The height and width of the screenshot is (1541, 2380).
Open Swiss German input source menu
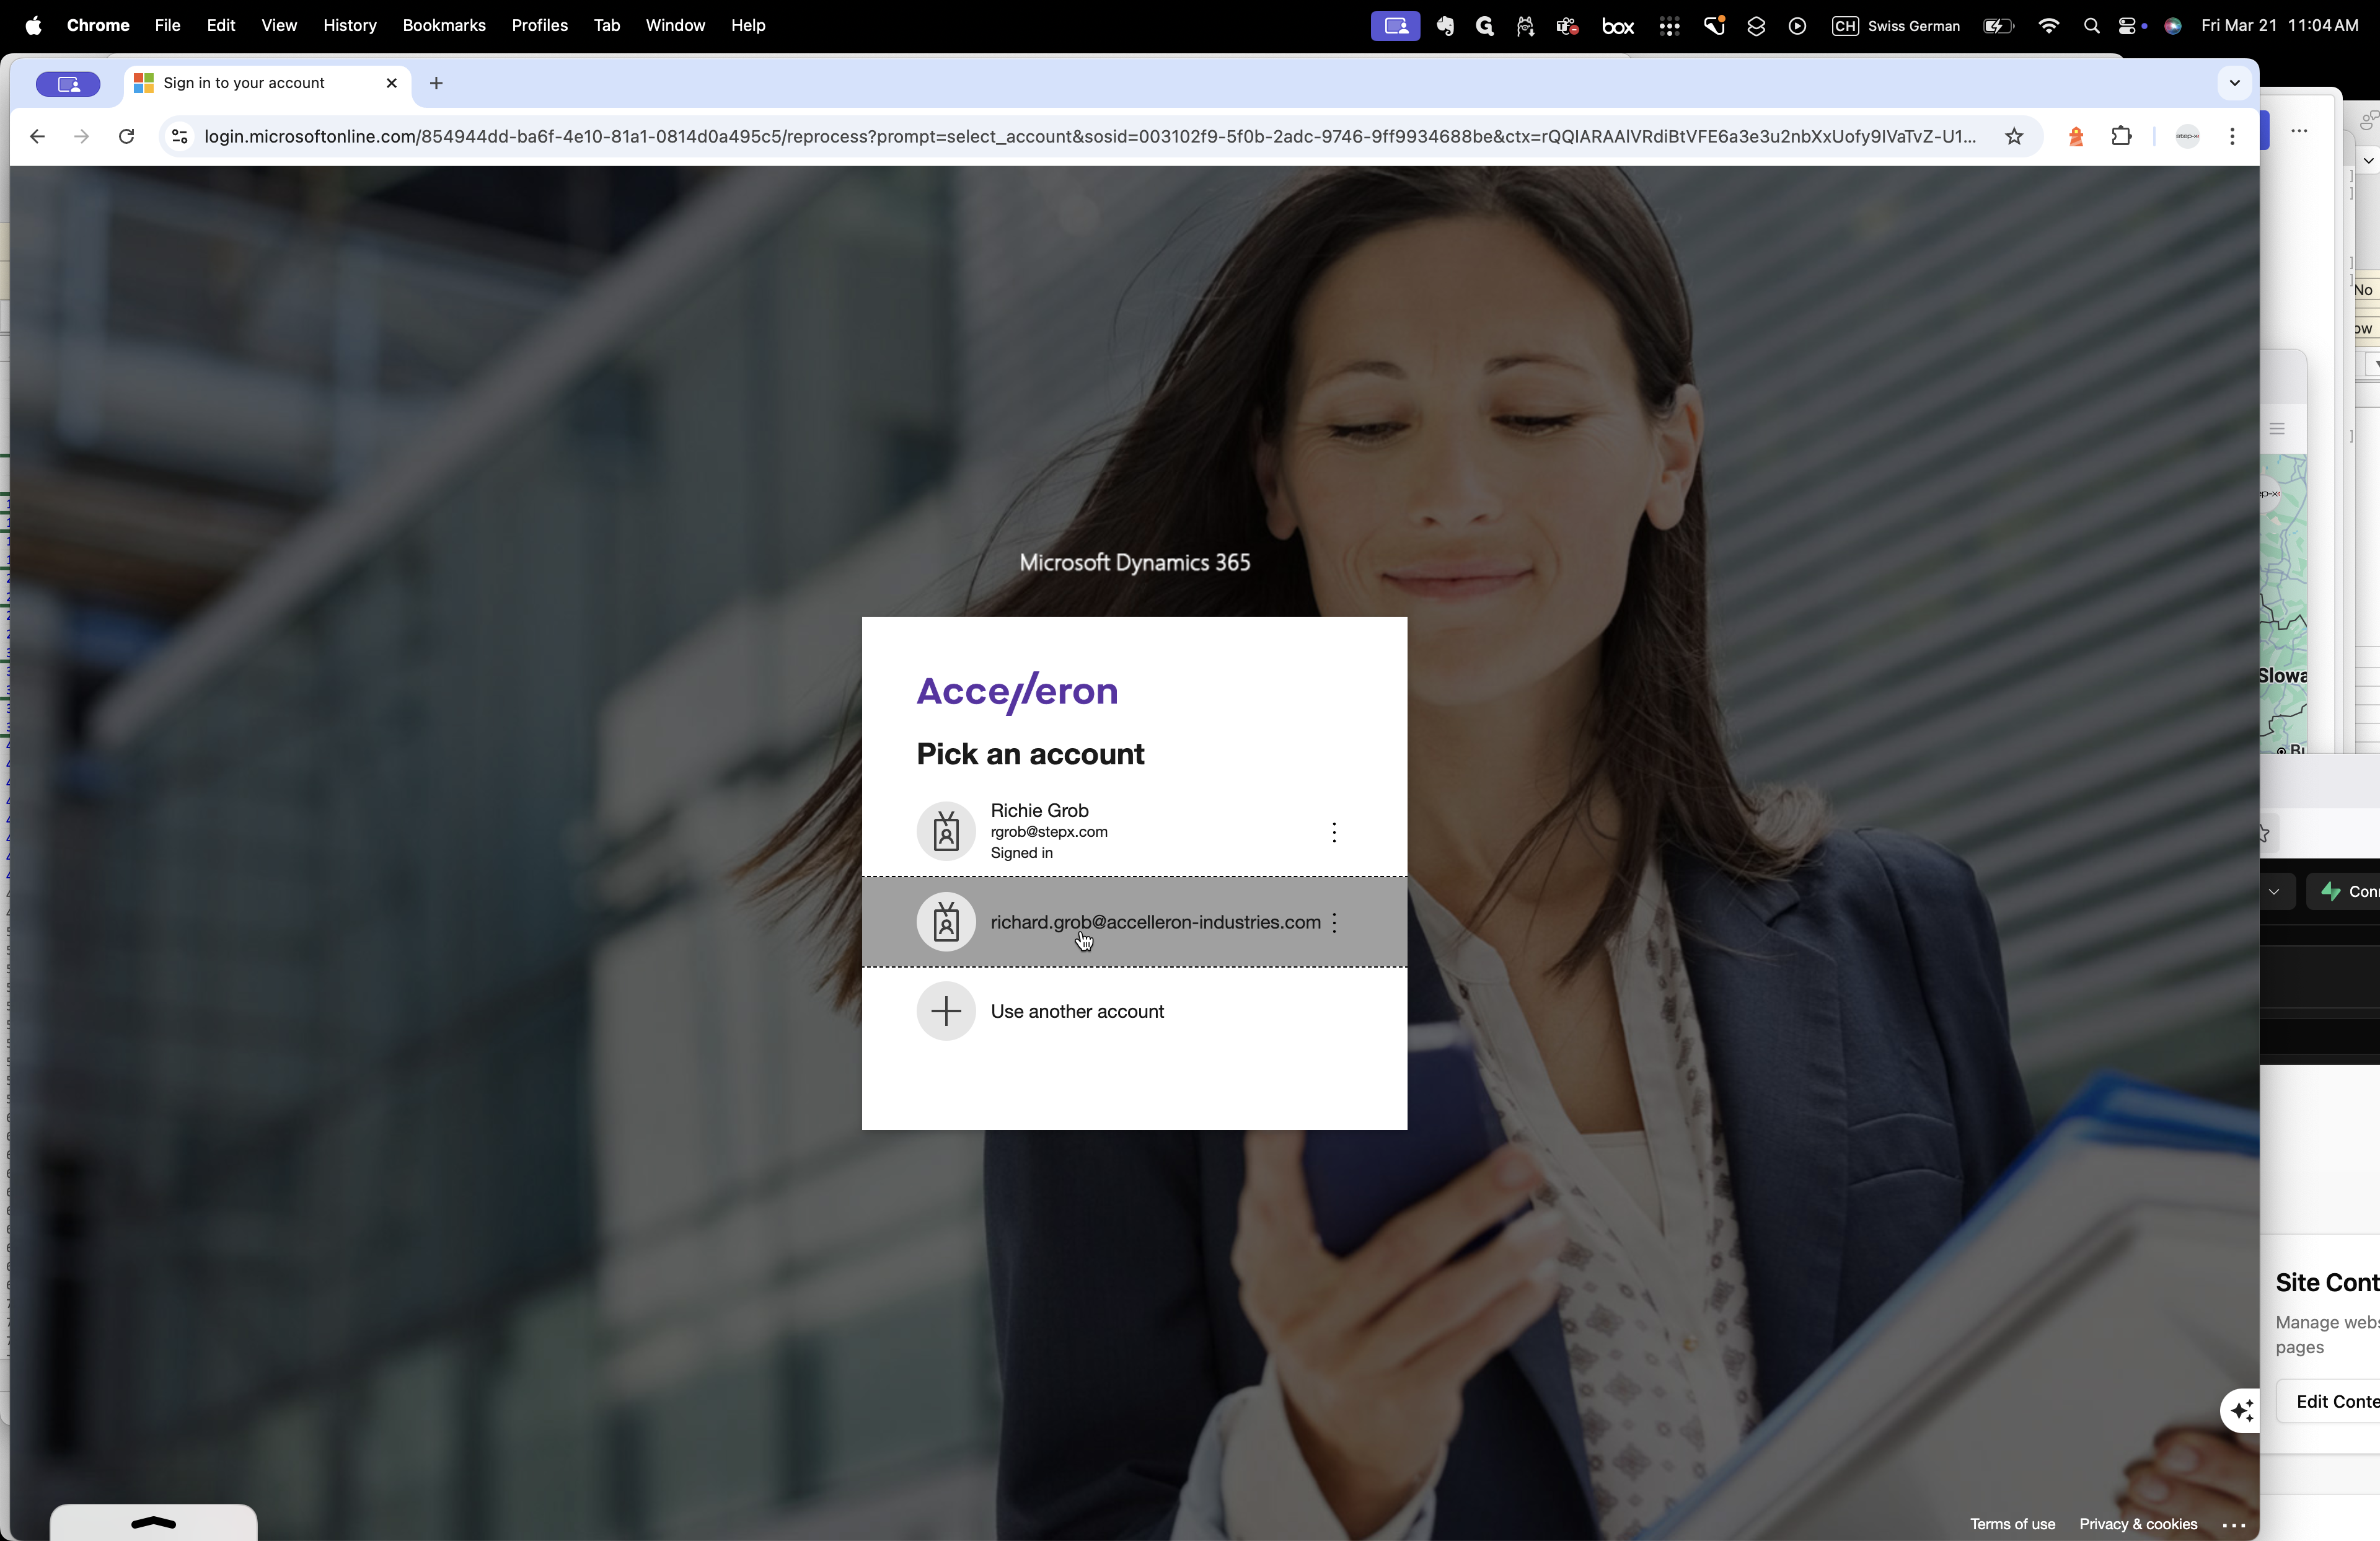click(1896, 26)
